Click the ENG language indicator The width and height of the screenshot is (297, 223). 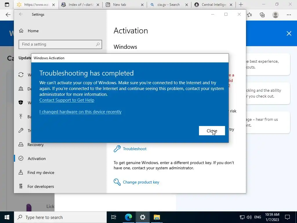click(x=258, y=217)
